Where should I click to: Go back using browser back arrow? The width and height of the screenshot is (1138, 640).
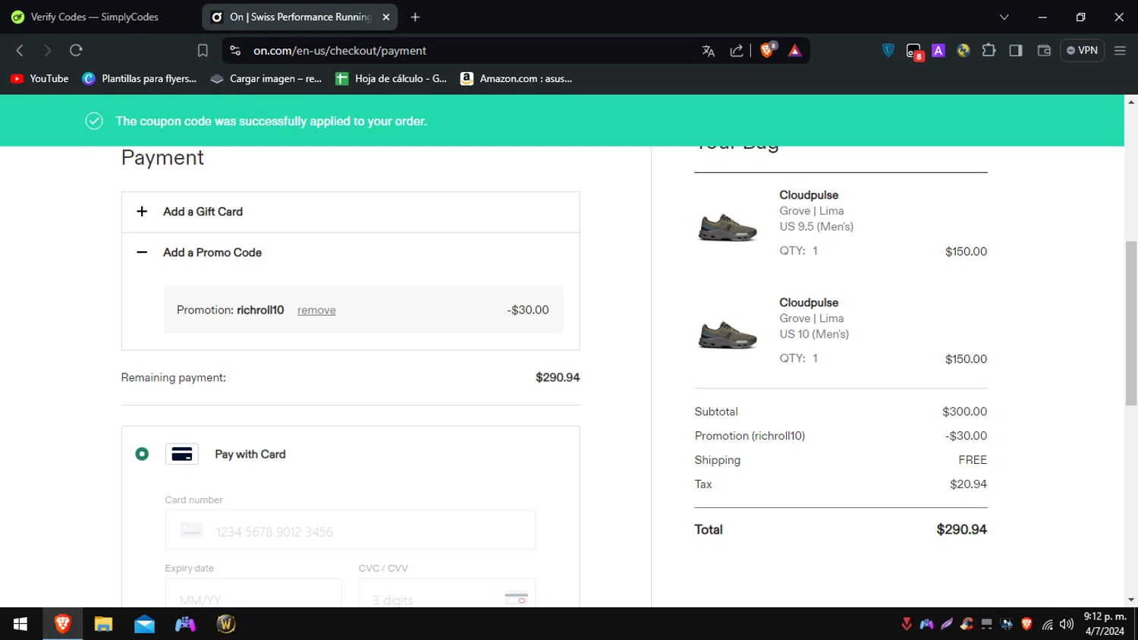20,50
